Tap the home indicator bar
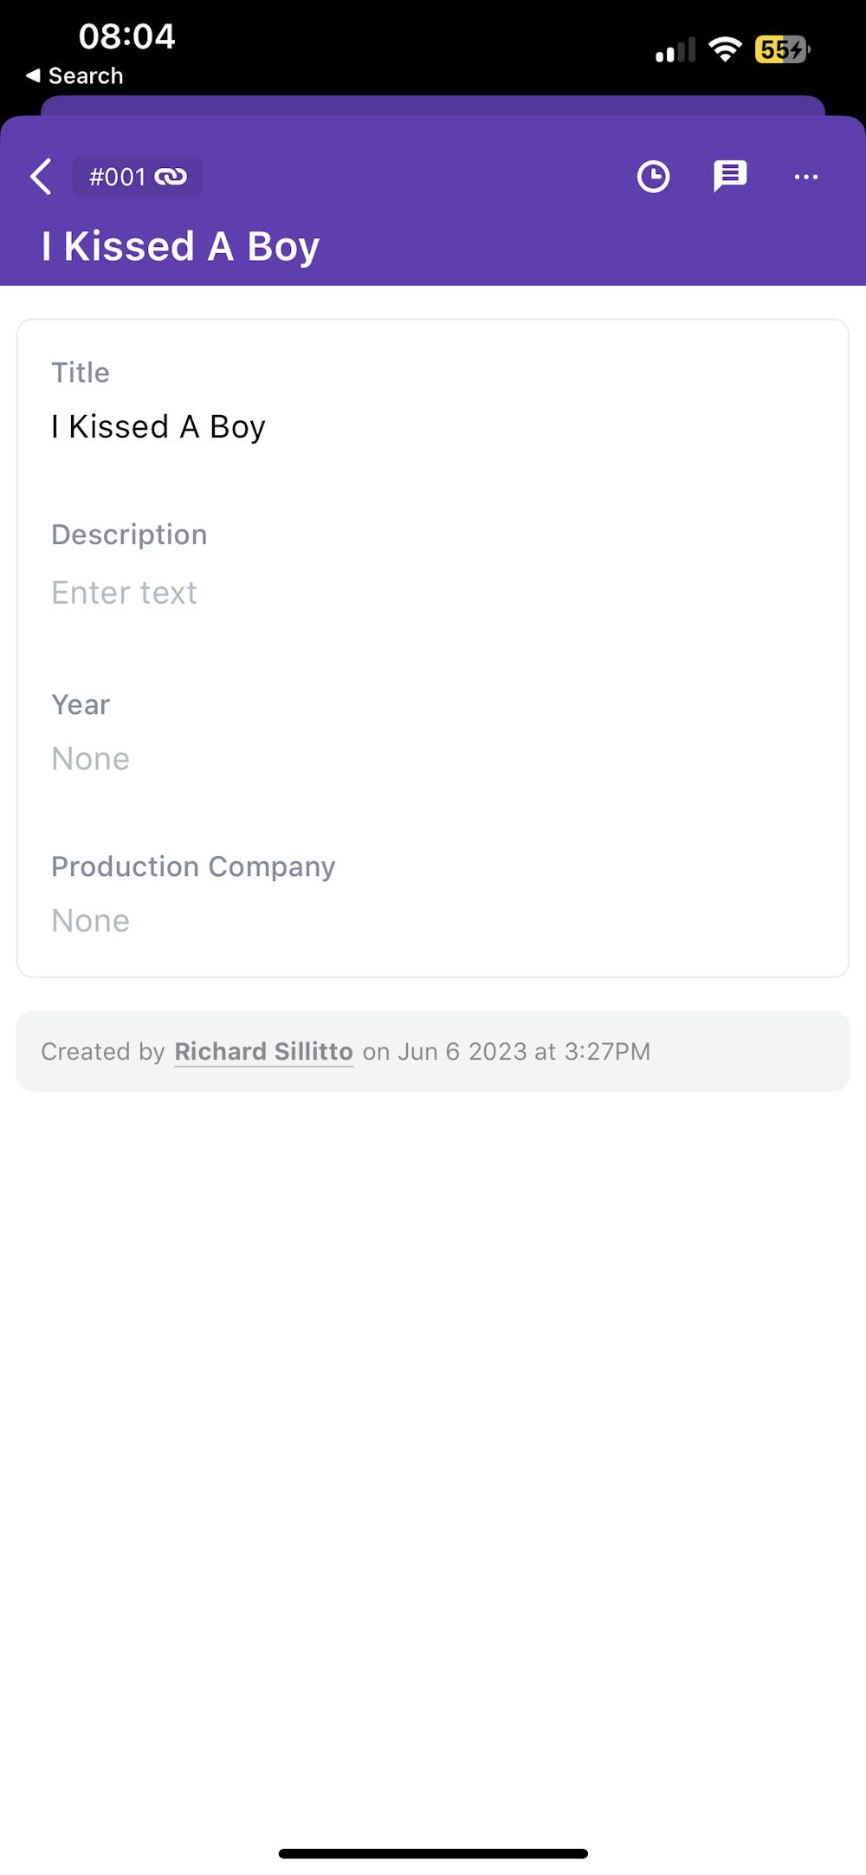866x1875 pixels. click(x=433, y=1853)
